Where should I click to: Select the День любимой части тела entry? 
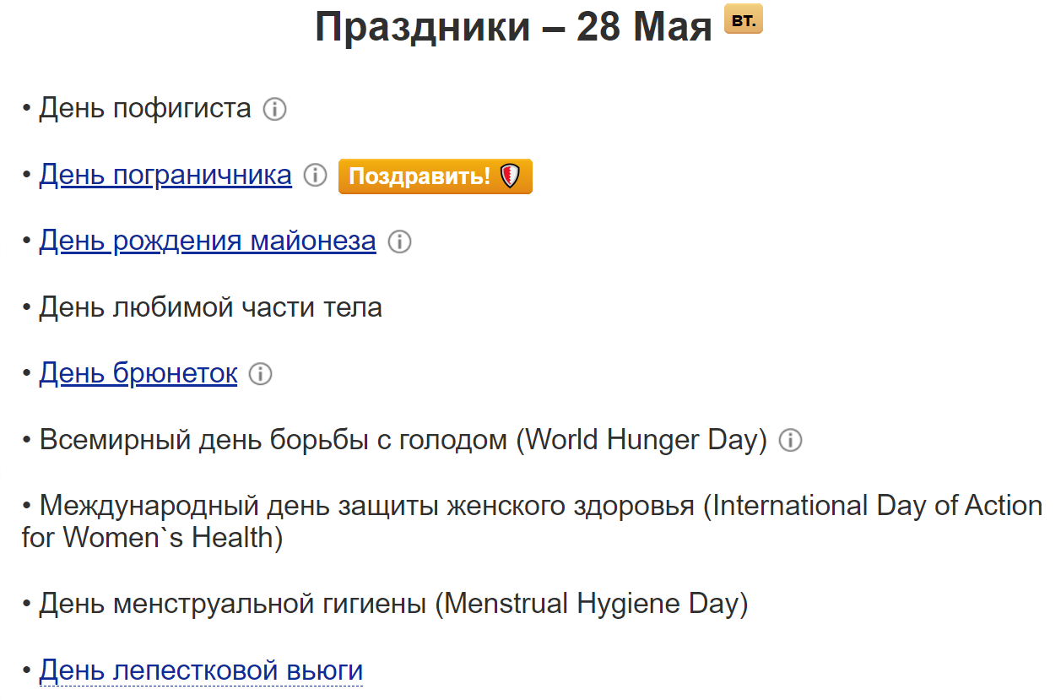[x=210, y=307]
